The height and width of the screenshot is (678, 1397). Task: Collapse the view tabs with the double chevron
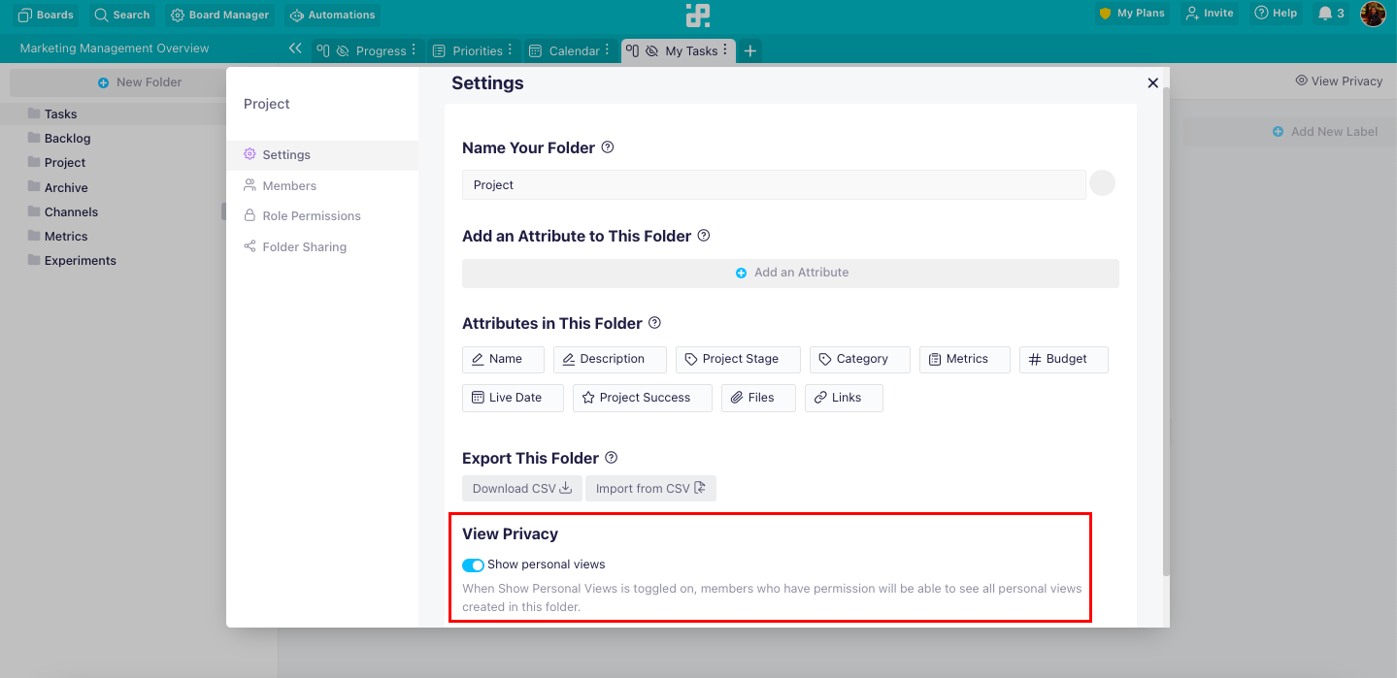click(295, 48)
